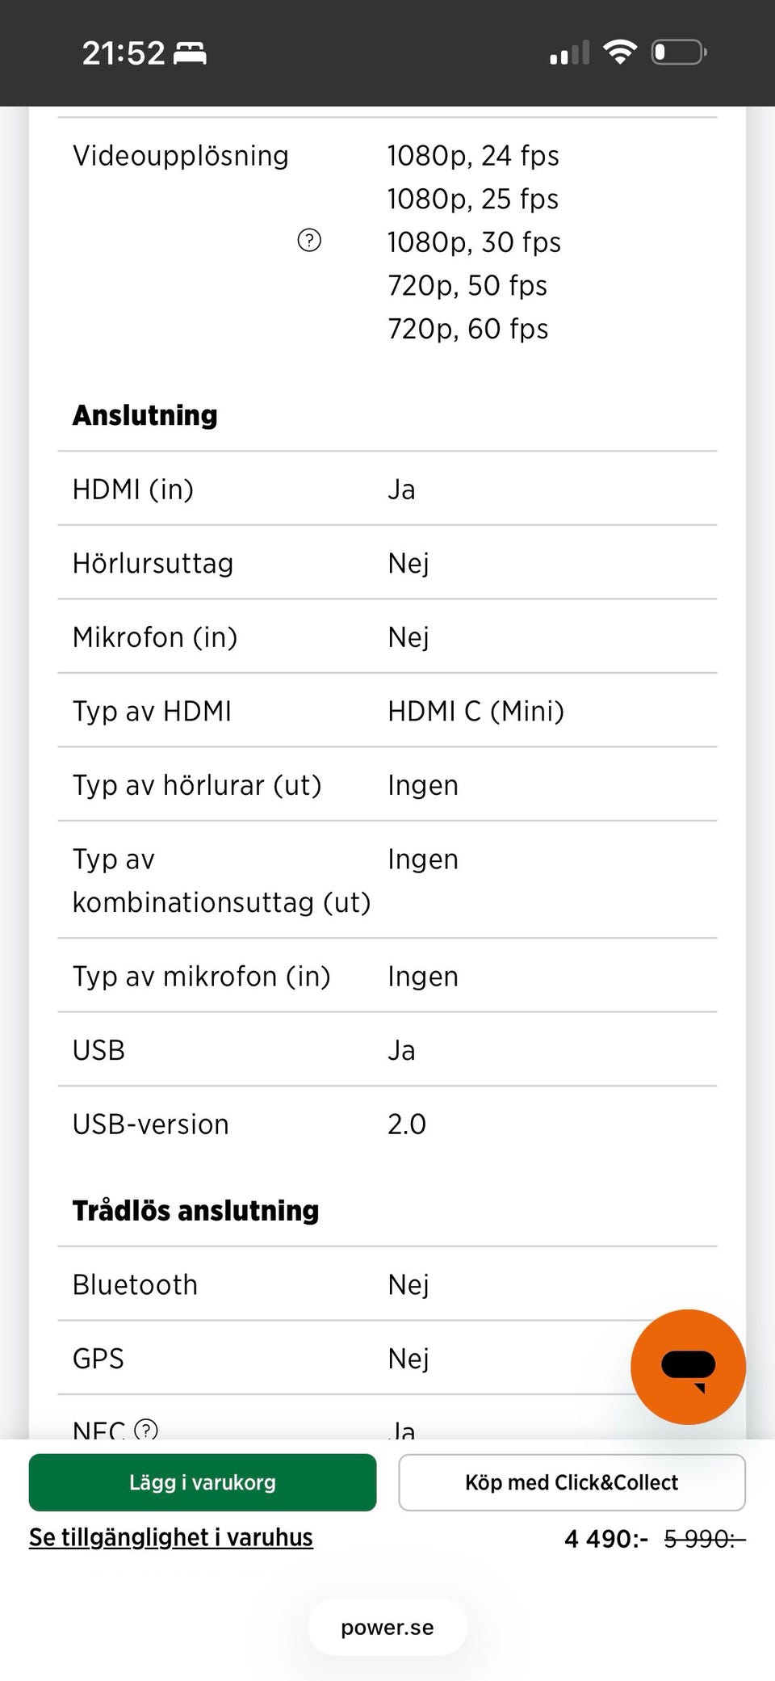Tap the 21:52 clock in status bar
Screen dimensions: 775x1681
(123, 53)
